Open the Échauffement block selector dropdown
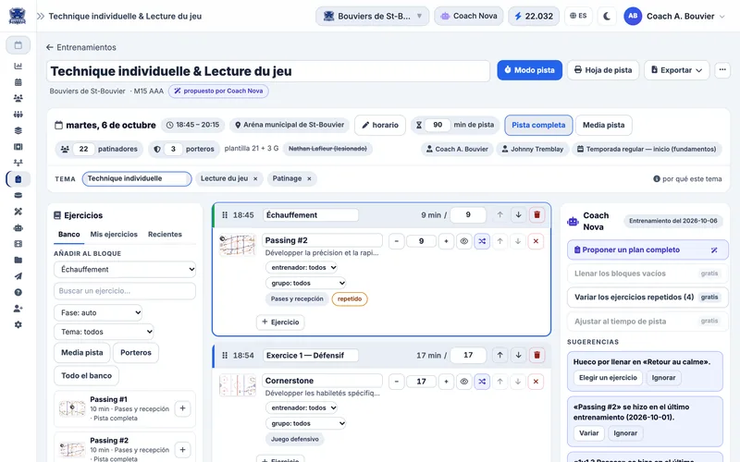Screen dimensions: 740x462 pos(125,269)
